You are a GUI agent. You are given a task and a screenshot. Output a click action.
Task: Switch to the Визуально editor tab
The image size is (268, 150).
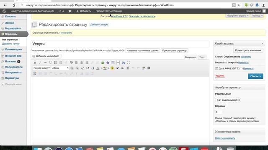pyautogui.click(x=191, y=57)
